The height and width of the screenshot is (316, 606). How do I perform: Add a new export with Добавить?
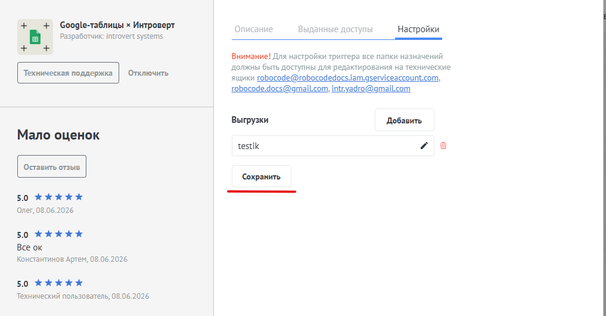pyautogui.click(x=404, y=120)
